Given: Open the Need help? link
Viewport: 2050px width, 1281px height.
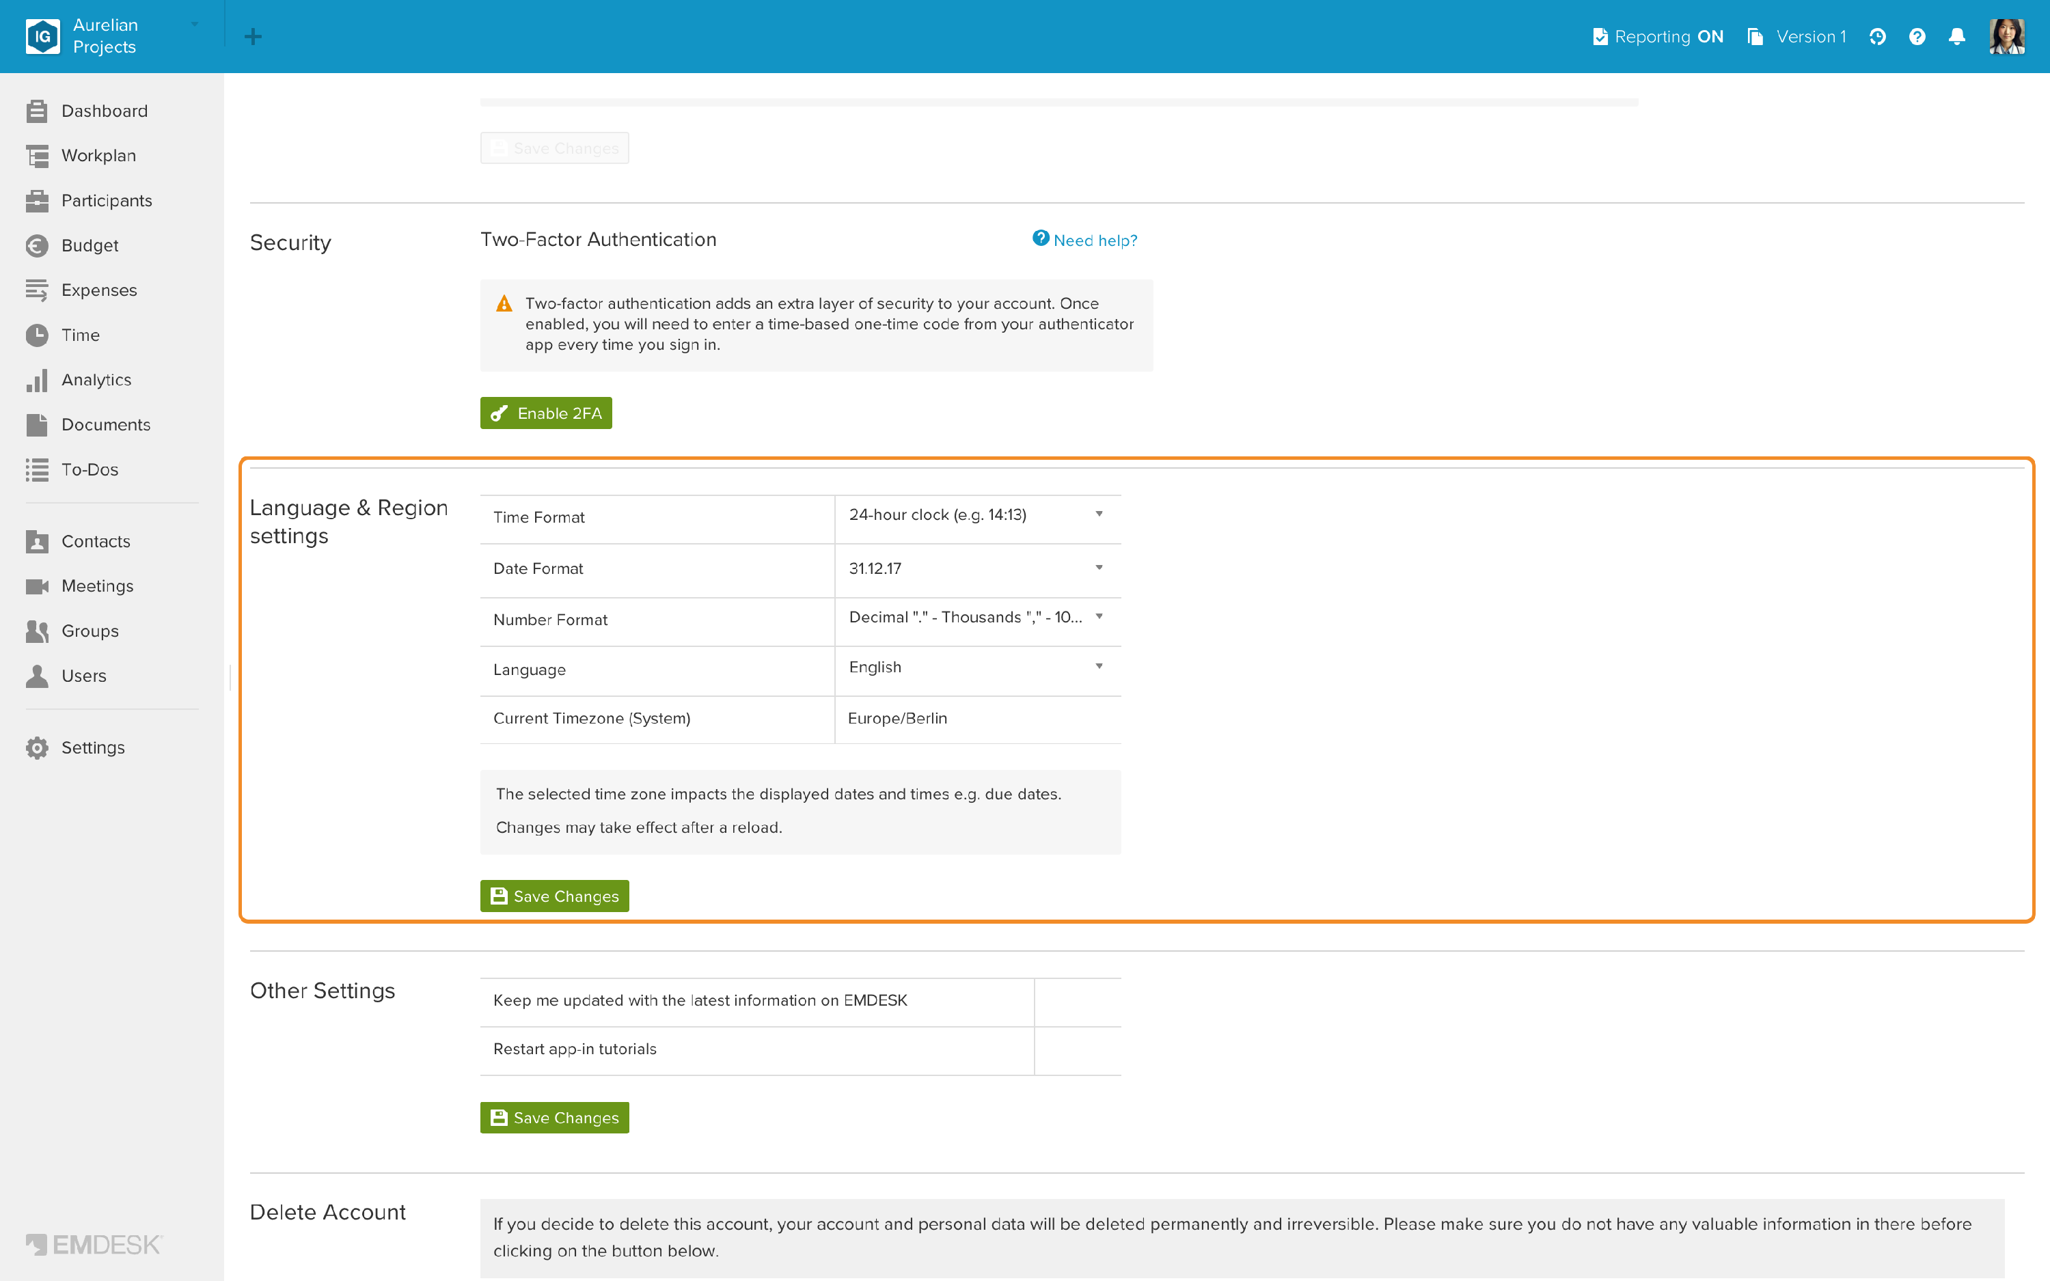Looking at the screenshot, I should (x=1084, y=240).
